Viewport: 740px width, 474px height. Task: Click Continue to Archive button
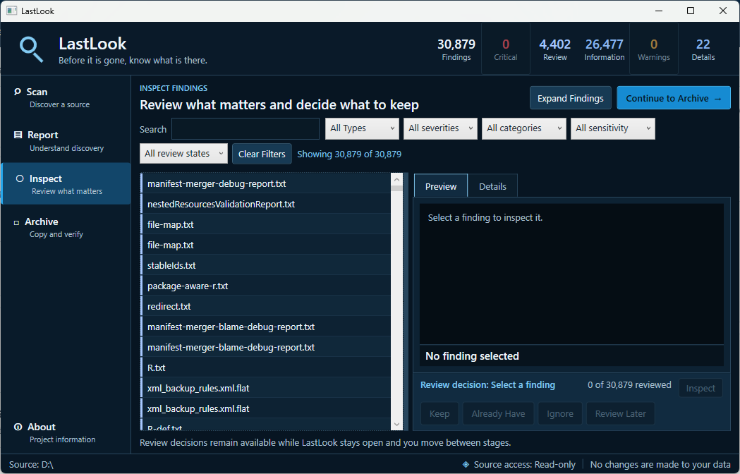tap(674, 98)
